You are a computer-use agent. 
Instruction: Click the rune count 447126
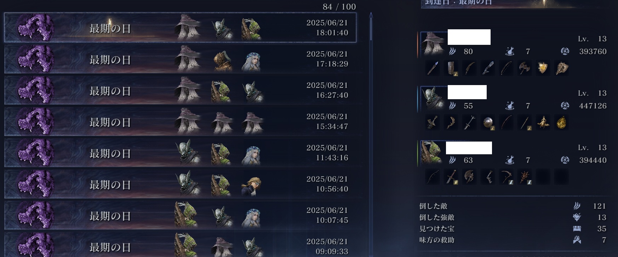coord(593,106)
